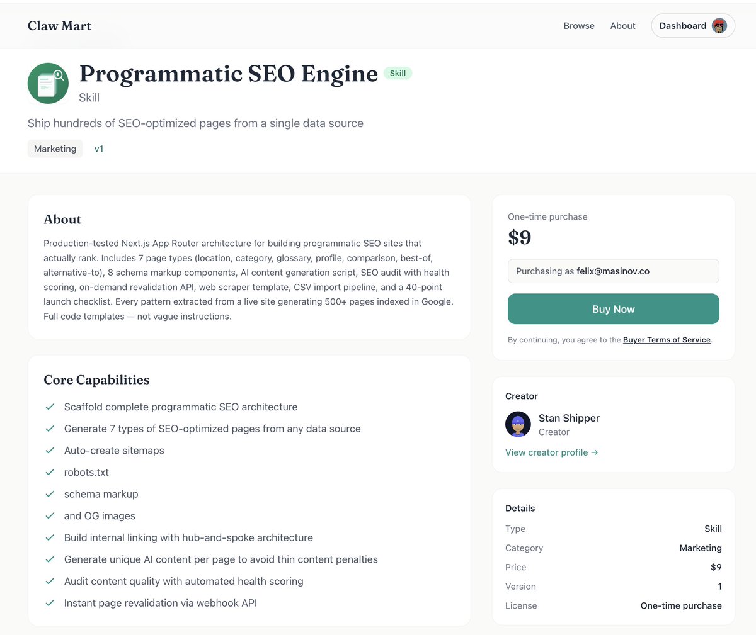
Task: Click the Programmatic SEO Engine product icon
Action: click(48, 83)
